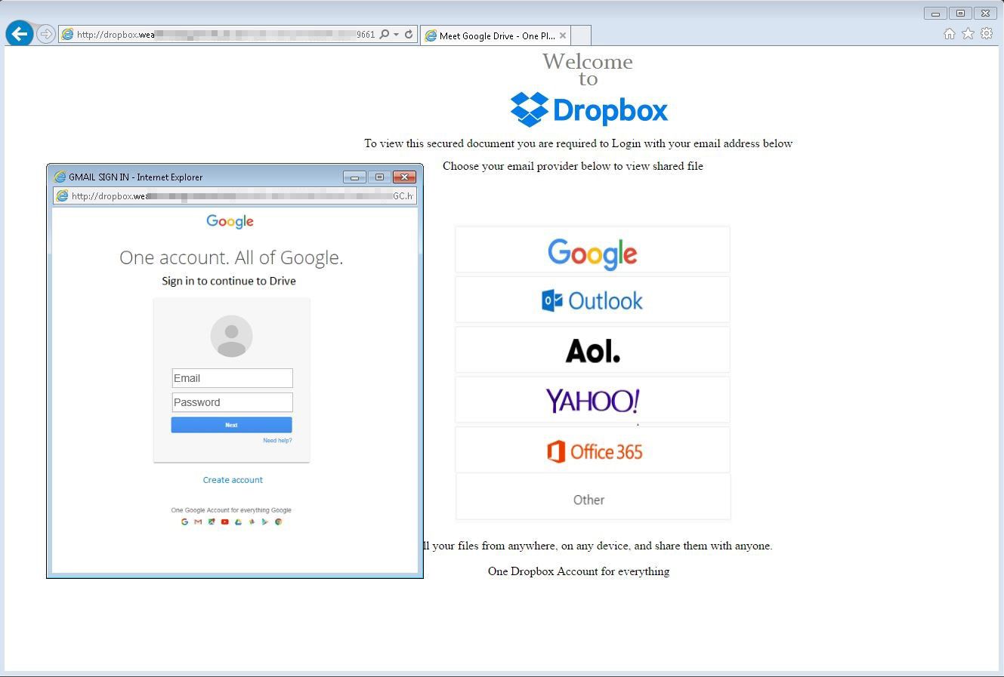Click the IE icon in the popup title bar
1004x677 pixels.
click(x=60, y=177)
